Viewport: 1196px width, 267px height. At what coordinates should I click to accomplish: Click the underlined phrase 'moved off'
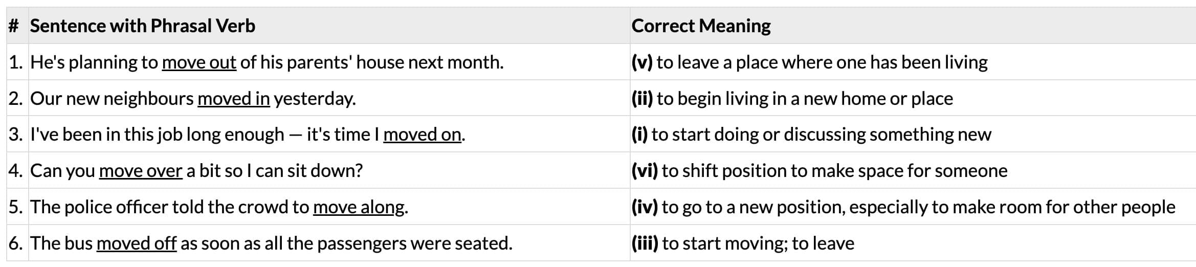pos(136,243)
